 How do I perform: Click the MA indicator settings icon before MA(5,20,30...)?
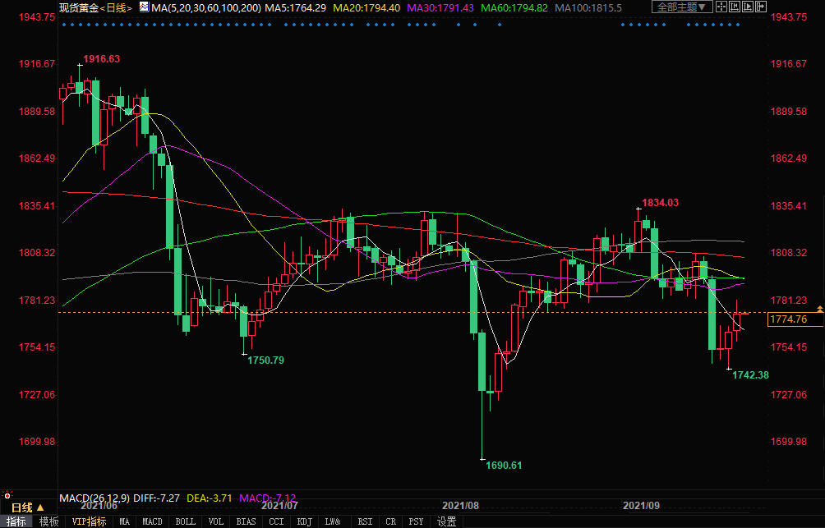pyautogui.click(x=144, y=7)
